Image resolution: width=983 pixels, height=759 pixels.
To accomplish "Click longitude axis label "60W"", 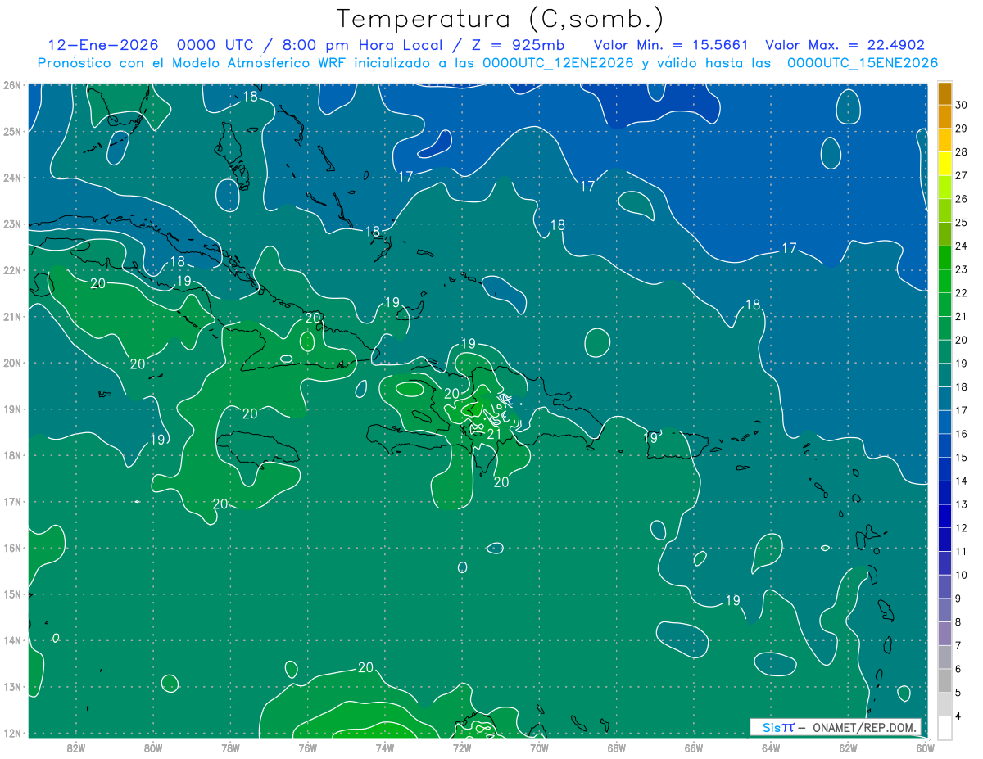I will (x=925, y=747).
